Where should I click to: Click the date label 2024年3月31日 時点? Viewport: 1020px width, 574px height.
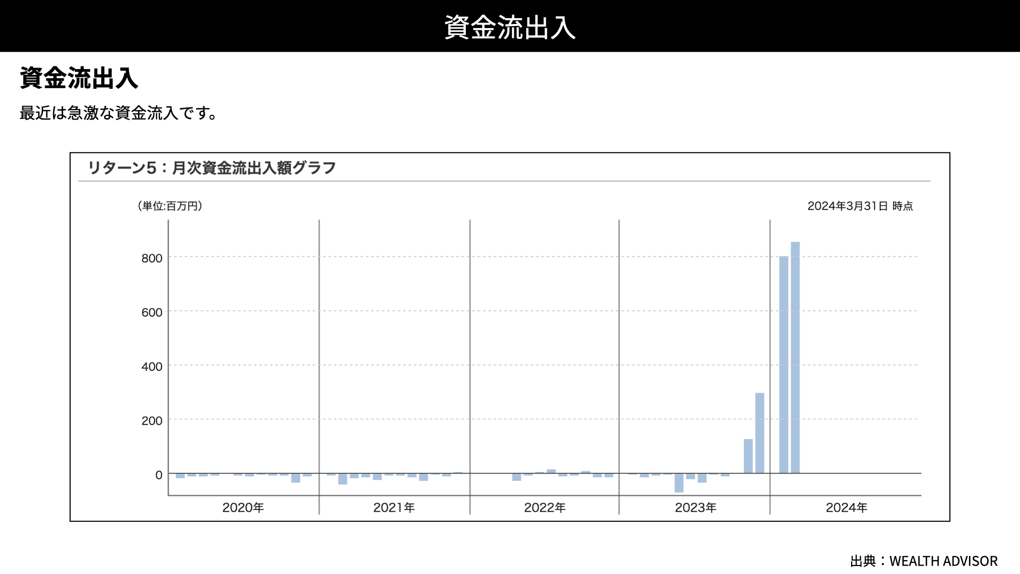[x=860, y=206]
